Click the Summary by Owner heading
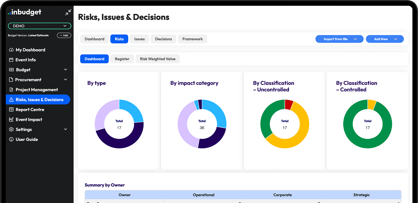The image size is (418, 203). 105,185
